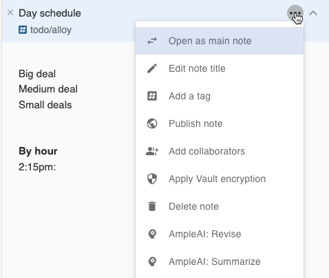
Task: Click the Big deal line in note
Action: (37, 74)
